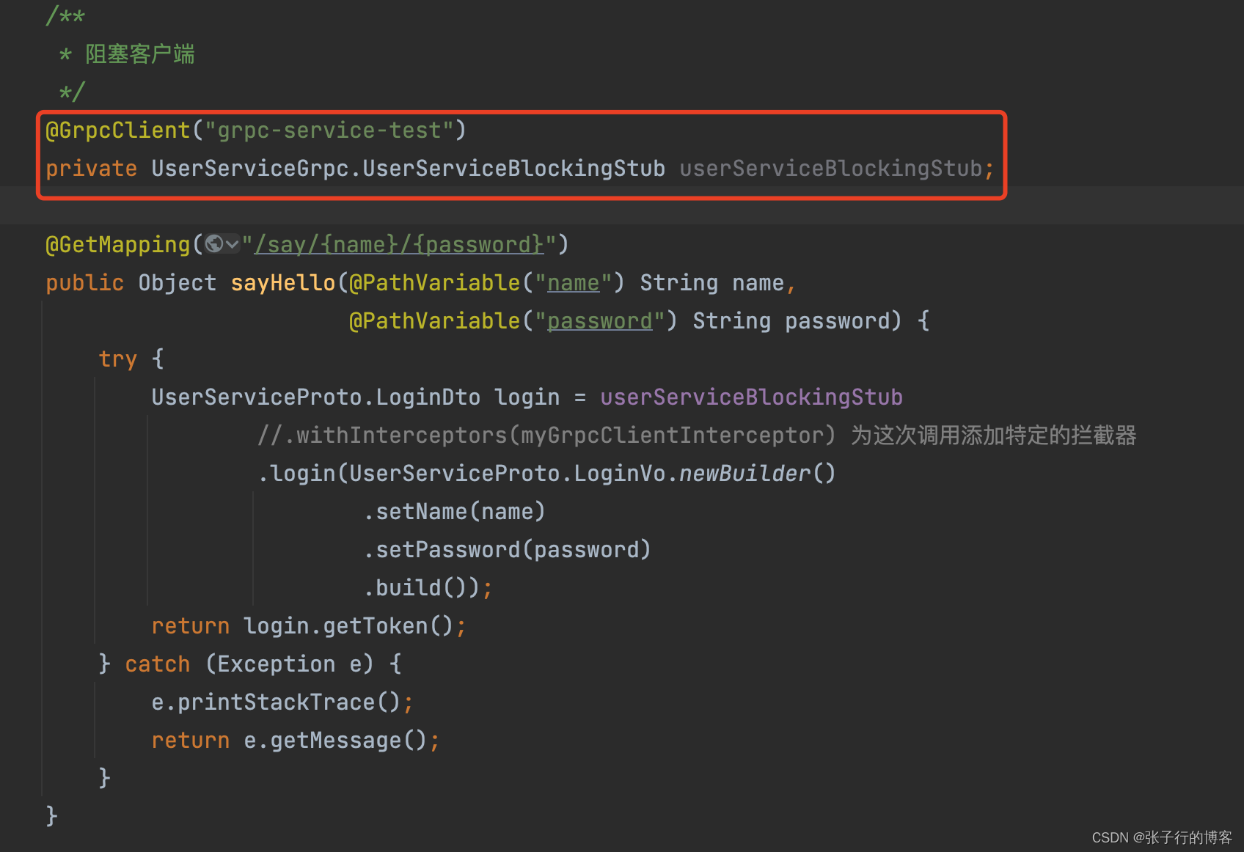
Task: Click the "grpc-service-test" string literal
Action: tap(329, 131)
